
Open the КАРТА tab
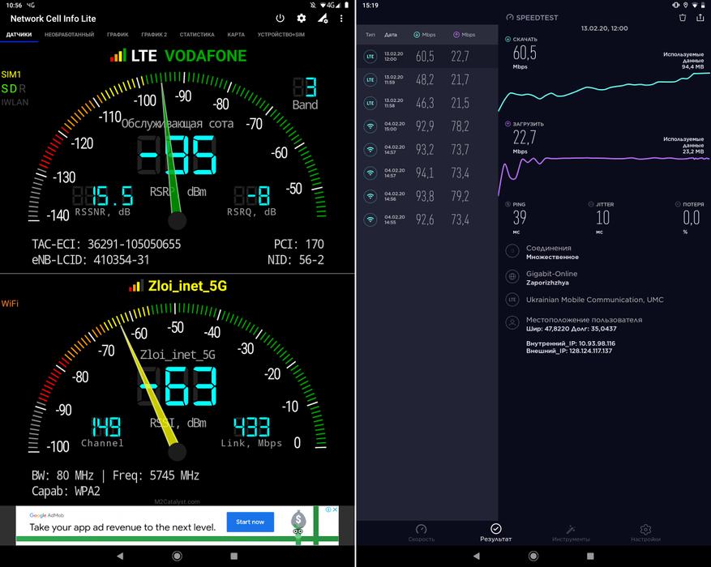[236, 34]
